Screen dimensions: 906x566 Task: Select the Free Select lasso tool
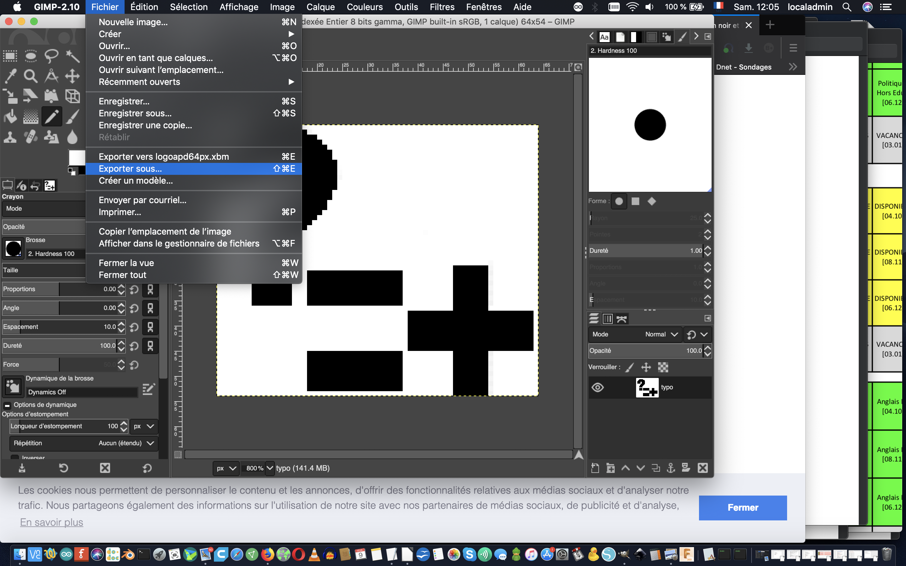51,56
